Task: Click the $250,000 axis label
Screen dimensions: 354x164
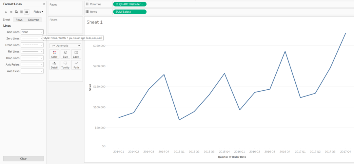Action: (99, 46)
